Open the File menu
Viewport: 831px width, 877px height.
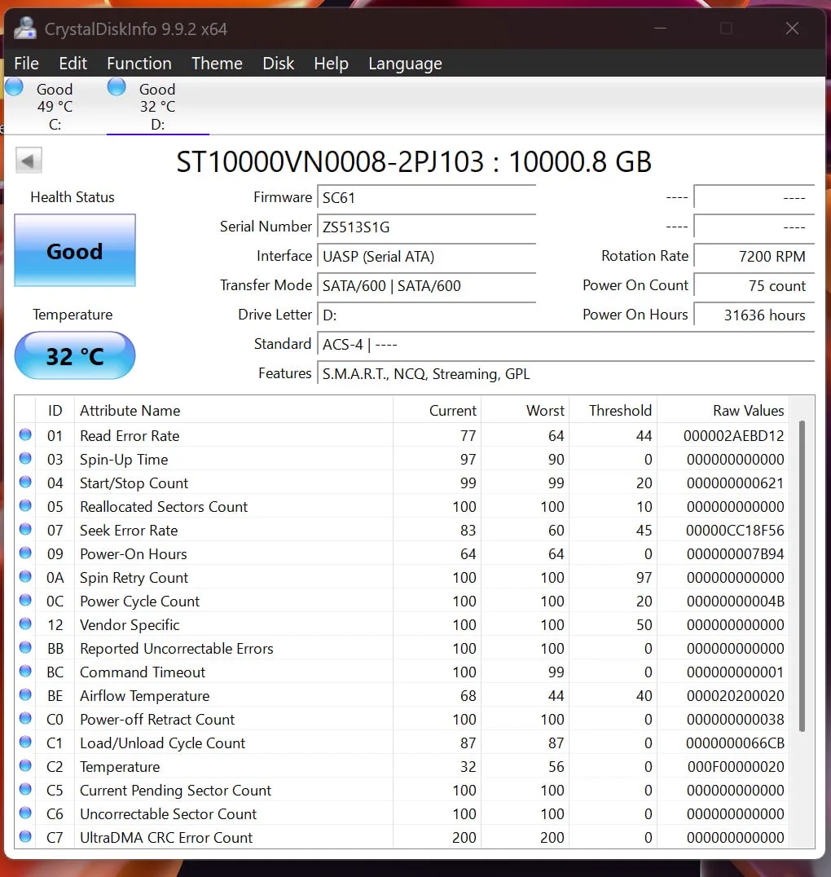[26, 64]
